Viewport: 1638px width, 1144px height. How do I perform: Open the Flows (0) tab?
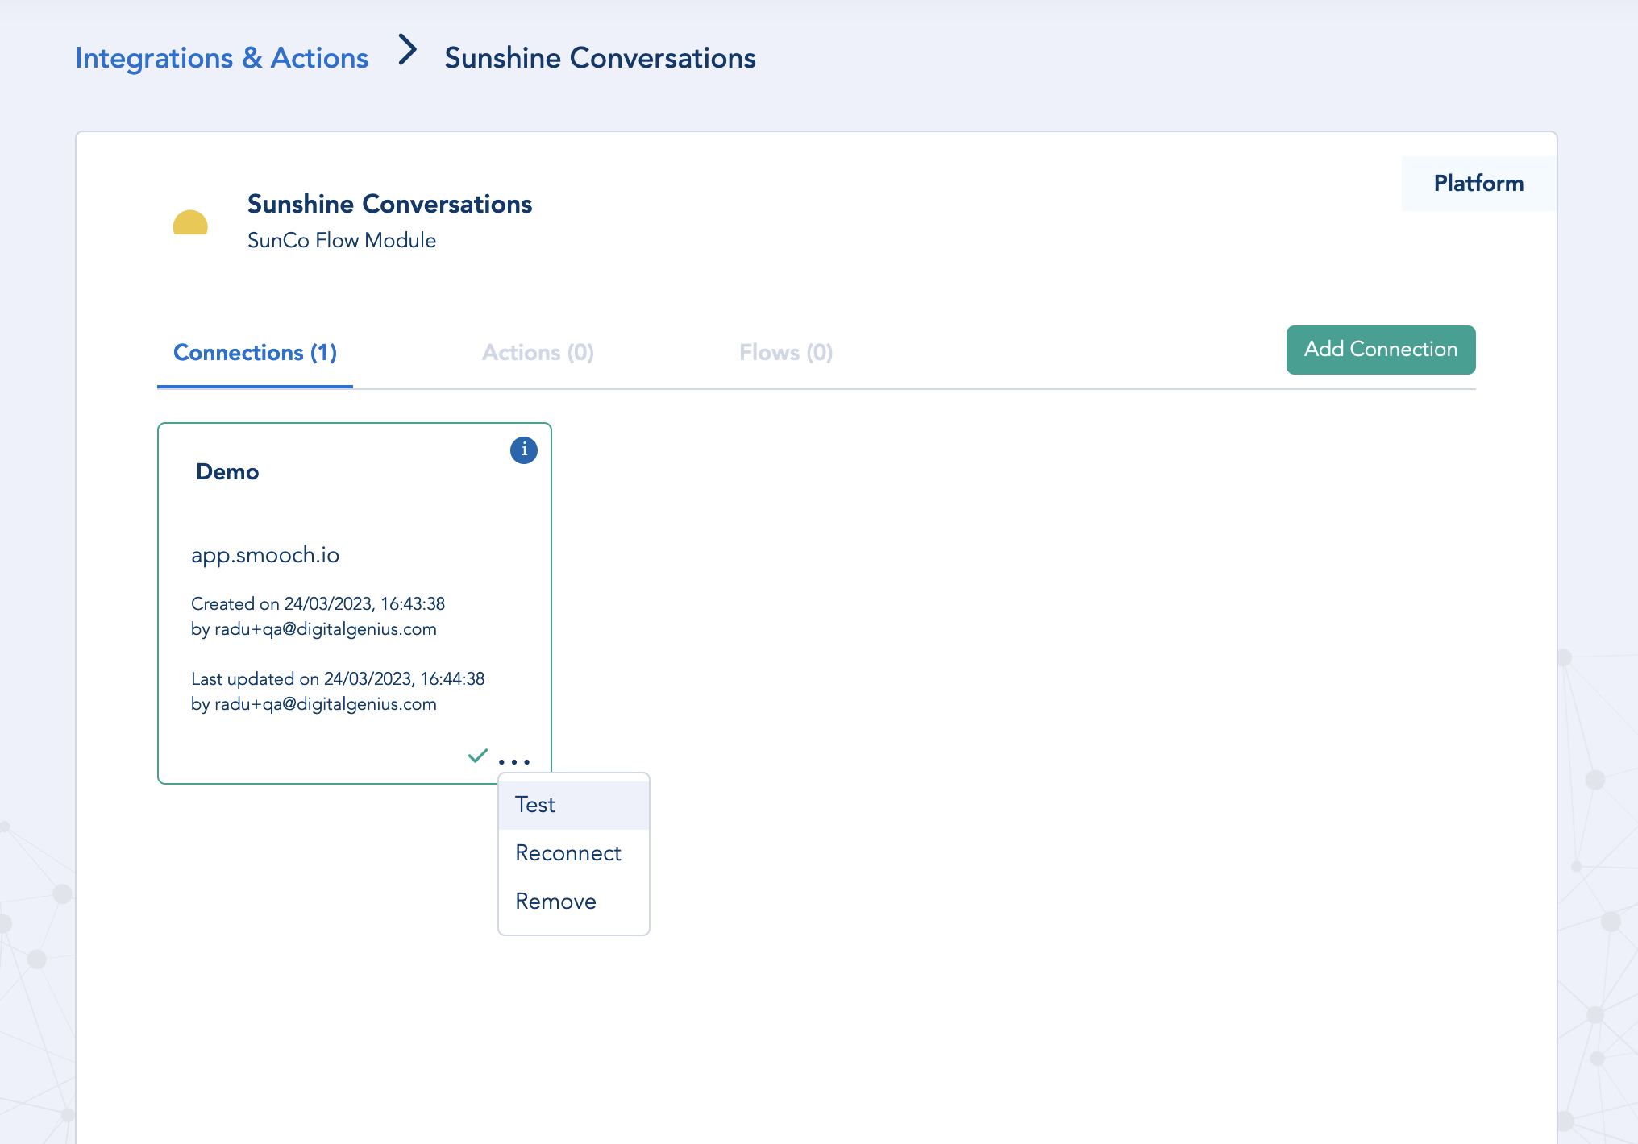point(786,353)
